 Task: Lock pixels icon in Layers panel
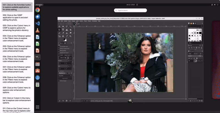192,58
